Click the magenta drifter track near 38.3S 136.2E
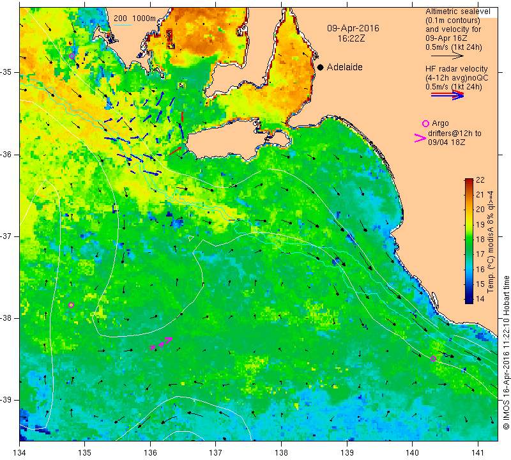The height and width of the screenshot is (460, 511). 161,344
